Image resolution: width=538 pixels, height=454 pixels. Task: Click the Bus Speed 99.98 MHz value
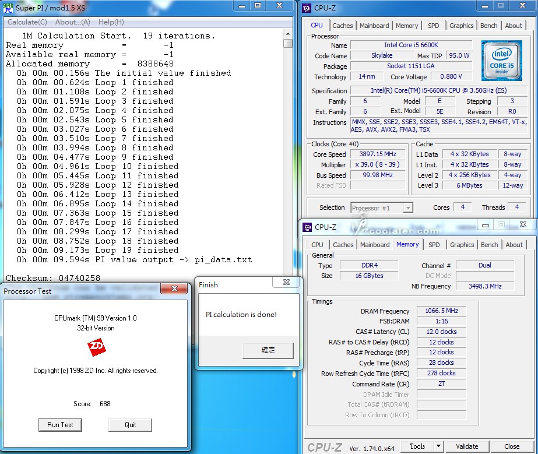378,175
